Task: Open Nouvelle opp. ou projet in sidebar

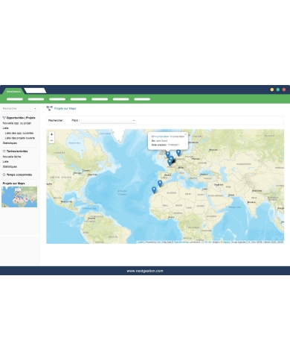Action: 17,123
